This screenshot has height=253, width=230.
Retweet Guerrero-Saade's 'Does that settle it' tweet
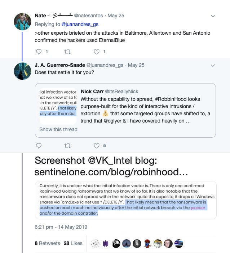[x=68, y=146]
